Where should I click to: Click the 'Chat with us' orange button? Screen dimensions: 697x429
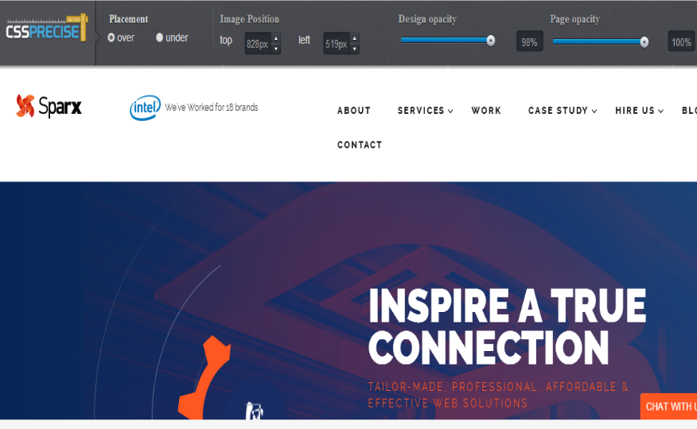pos(668,407)
